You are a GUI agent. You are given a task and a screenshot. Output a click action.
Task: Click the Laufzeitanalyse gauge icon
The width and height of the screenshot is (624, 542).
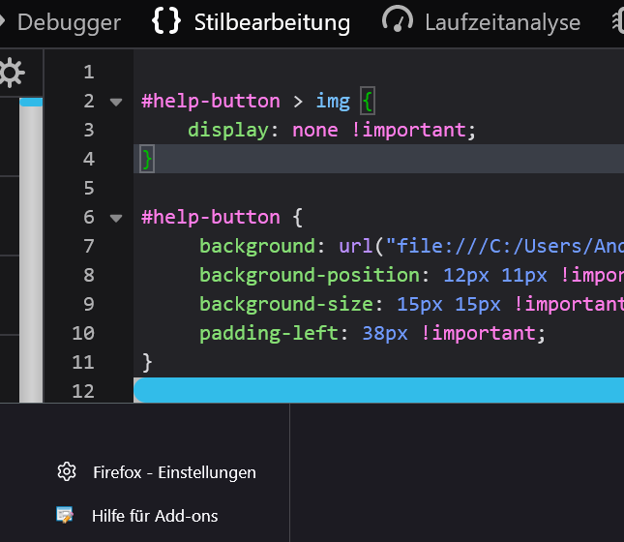pos(398,21)
